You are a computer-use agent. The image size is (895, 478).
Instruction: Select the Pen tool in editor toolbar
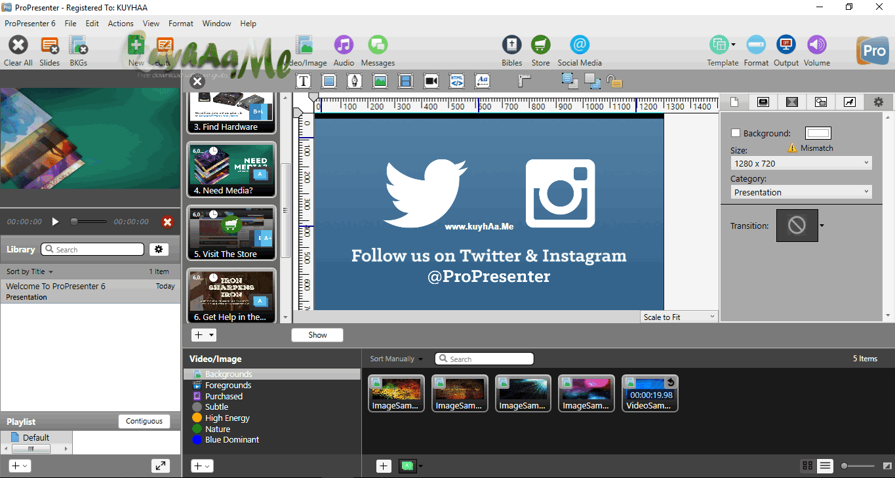tap(354, 81)
